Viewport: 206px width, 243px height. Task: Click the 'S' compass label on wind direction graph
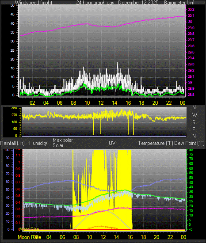coord(194,122)
